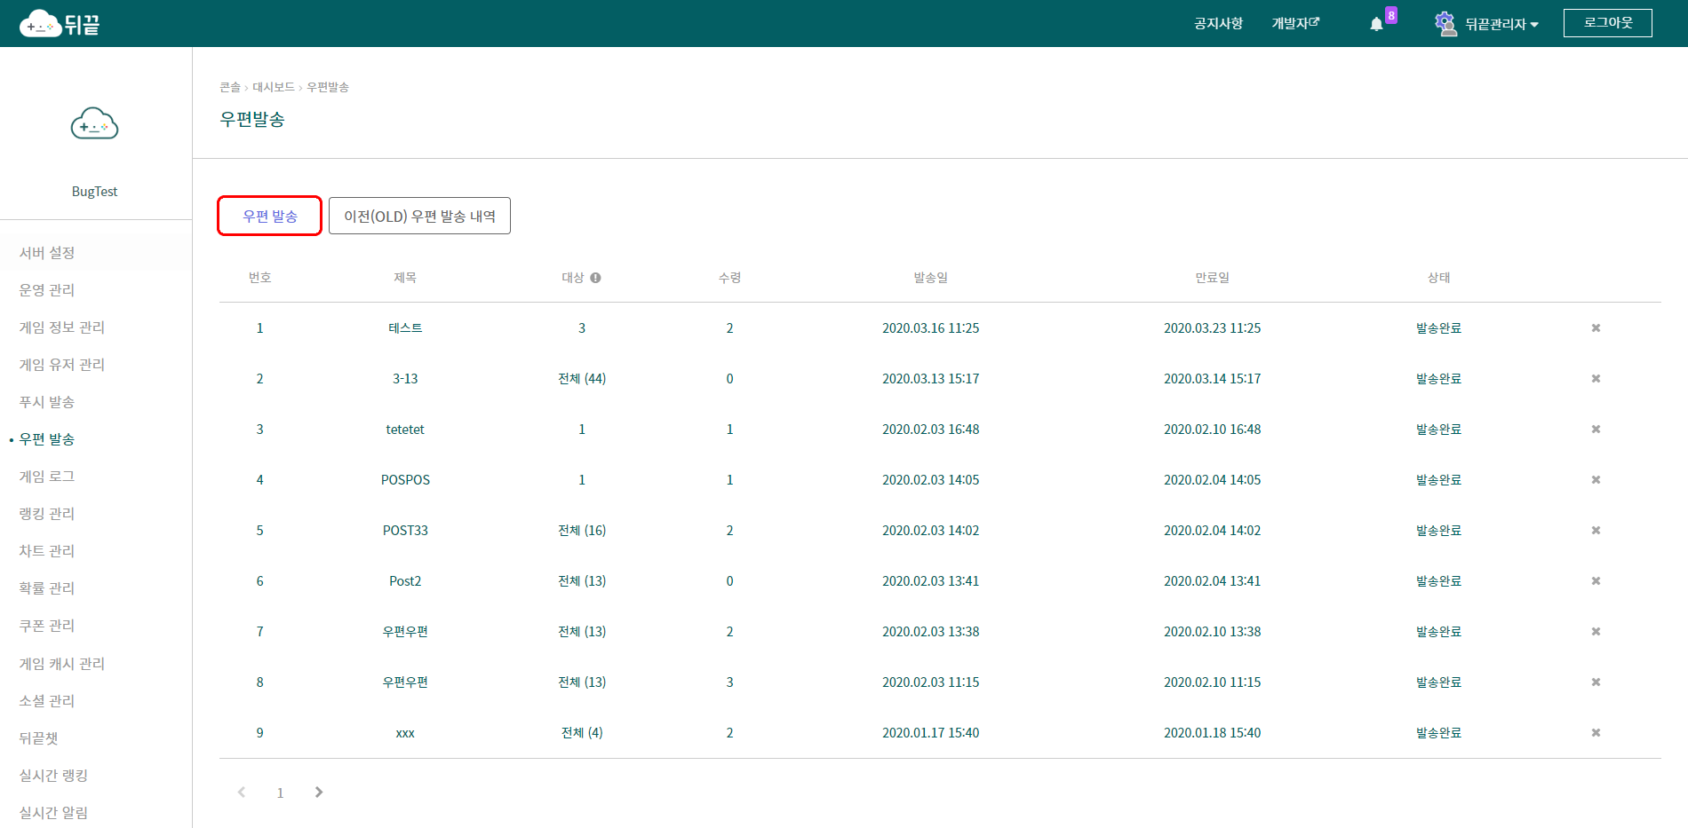Go to next page arrow
1688x828 pixels.
(319, 793)
